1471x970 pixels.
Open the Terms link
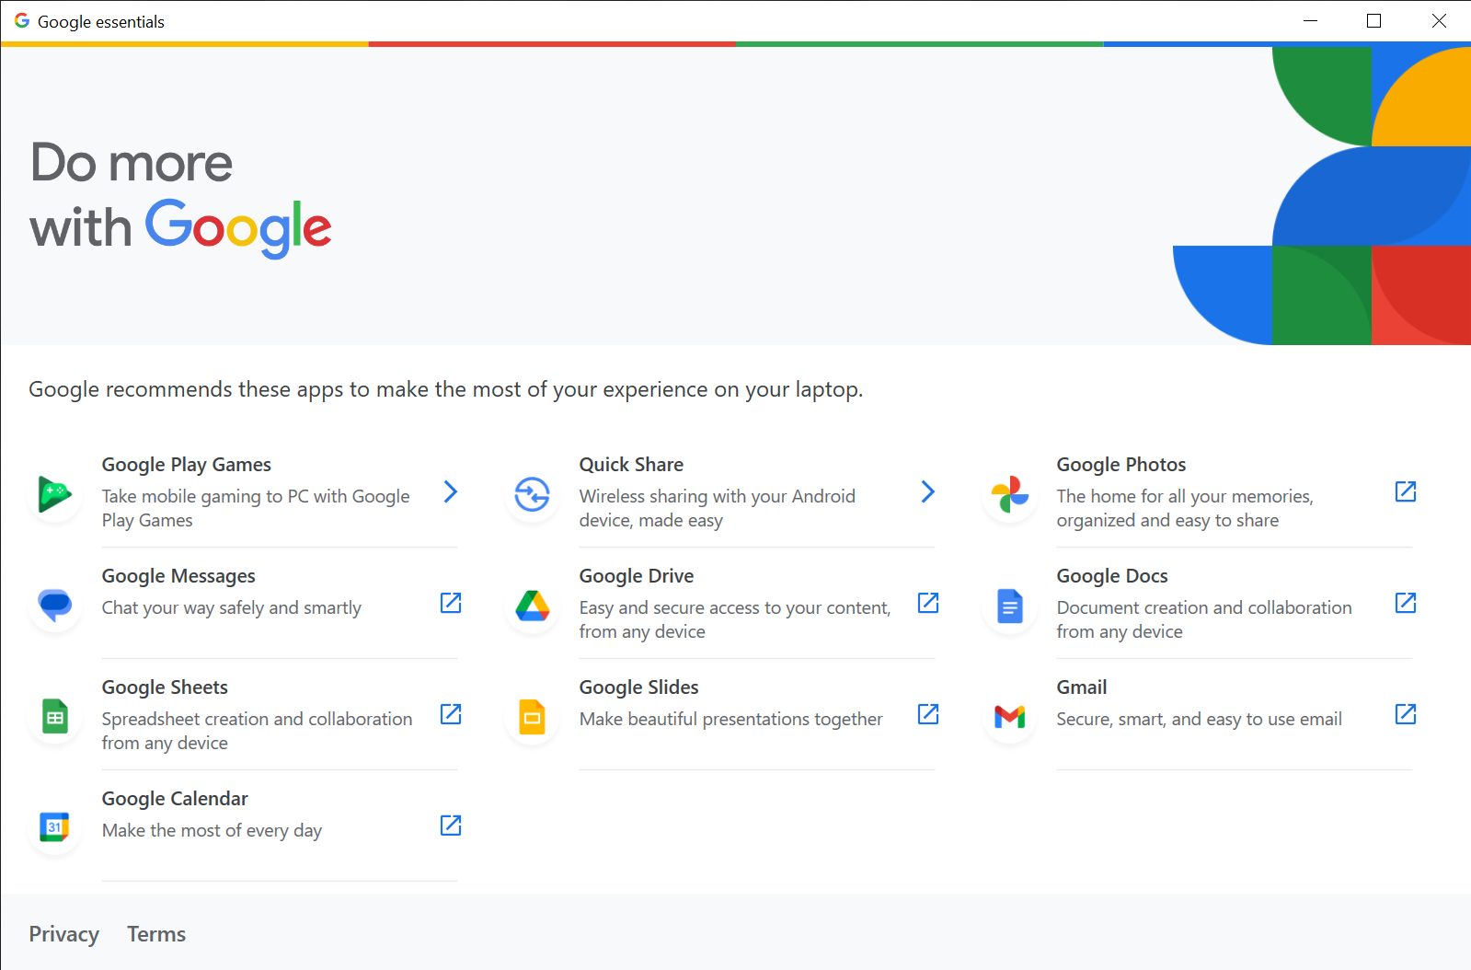[x=156, y=934]
